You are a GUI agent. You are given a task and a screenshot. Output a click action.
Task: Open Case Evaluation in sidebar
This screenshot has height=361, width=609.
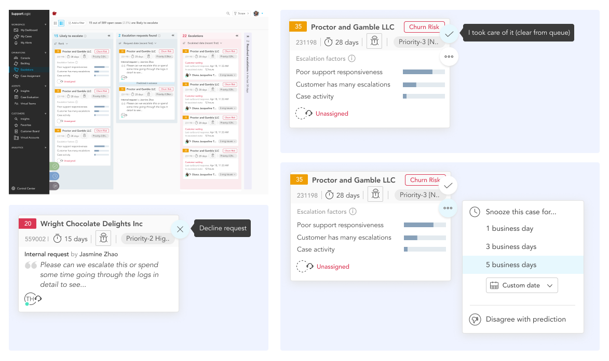26,97
